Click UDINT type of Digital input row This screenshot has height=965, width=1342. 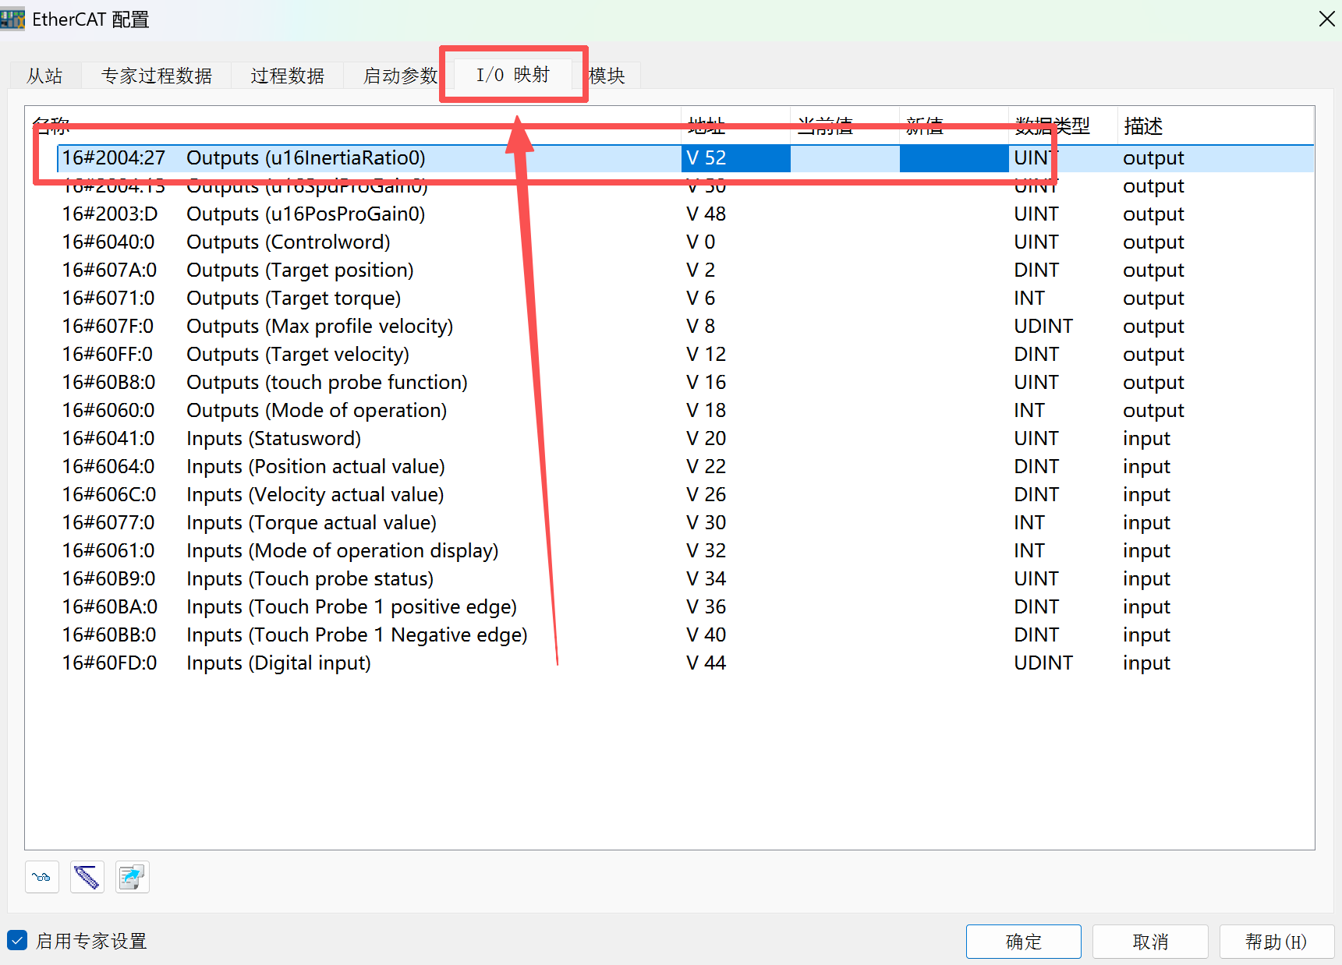[1043, 663]
